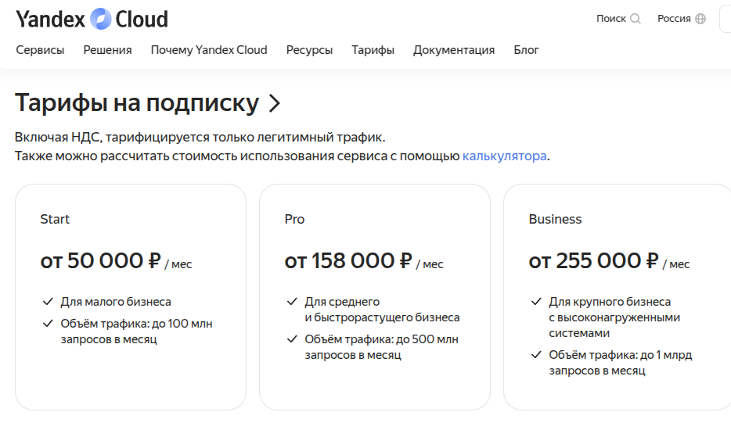731x448 pixels.
Task: Open Почему Yandex Cloud menu
Action: click(x=209, y=50)
